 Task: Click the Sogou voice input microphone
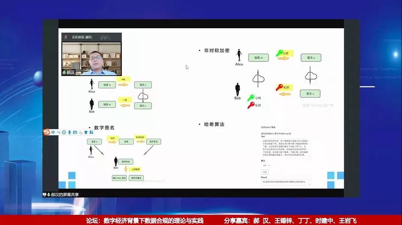pyautogui.click(x=69, y=132)
